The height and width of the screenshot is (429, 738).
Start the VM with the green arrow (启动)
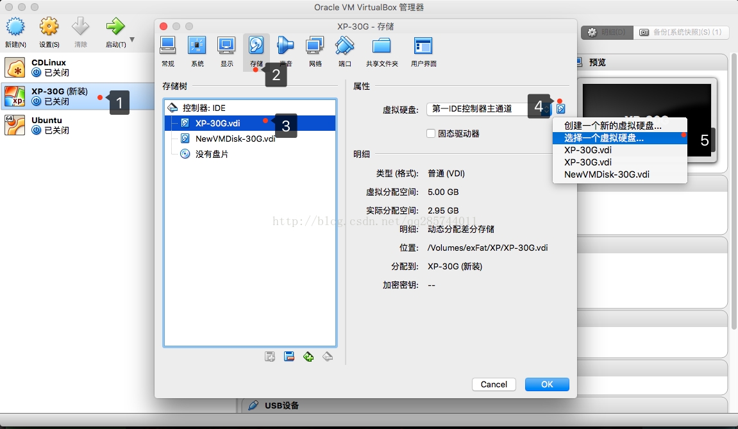click(115, 28)
